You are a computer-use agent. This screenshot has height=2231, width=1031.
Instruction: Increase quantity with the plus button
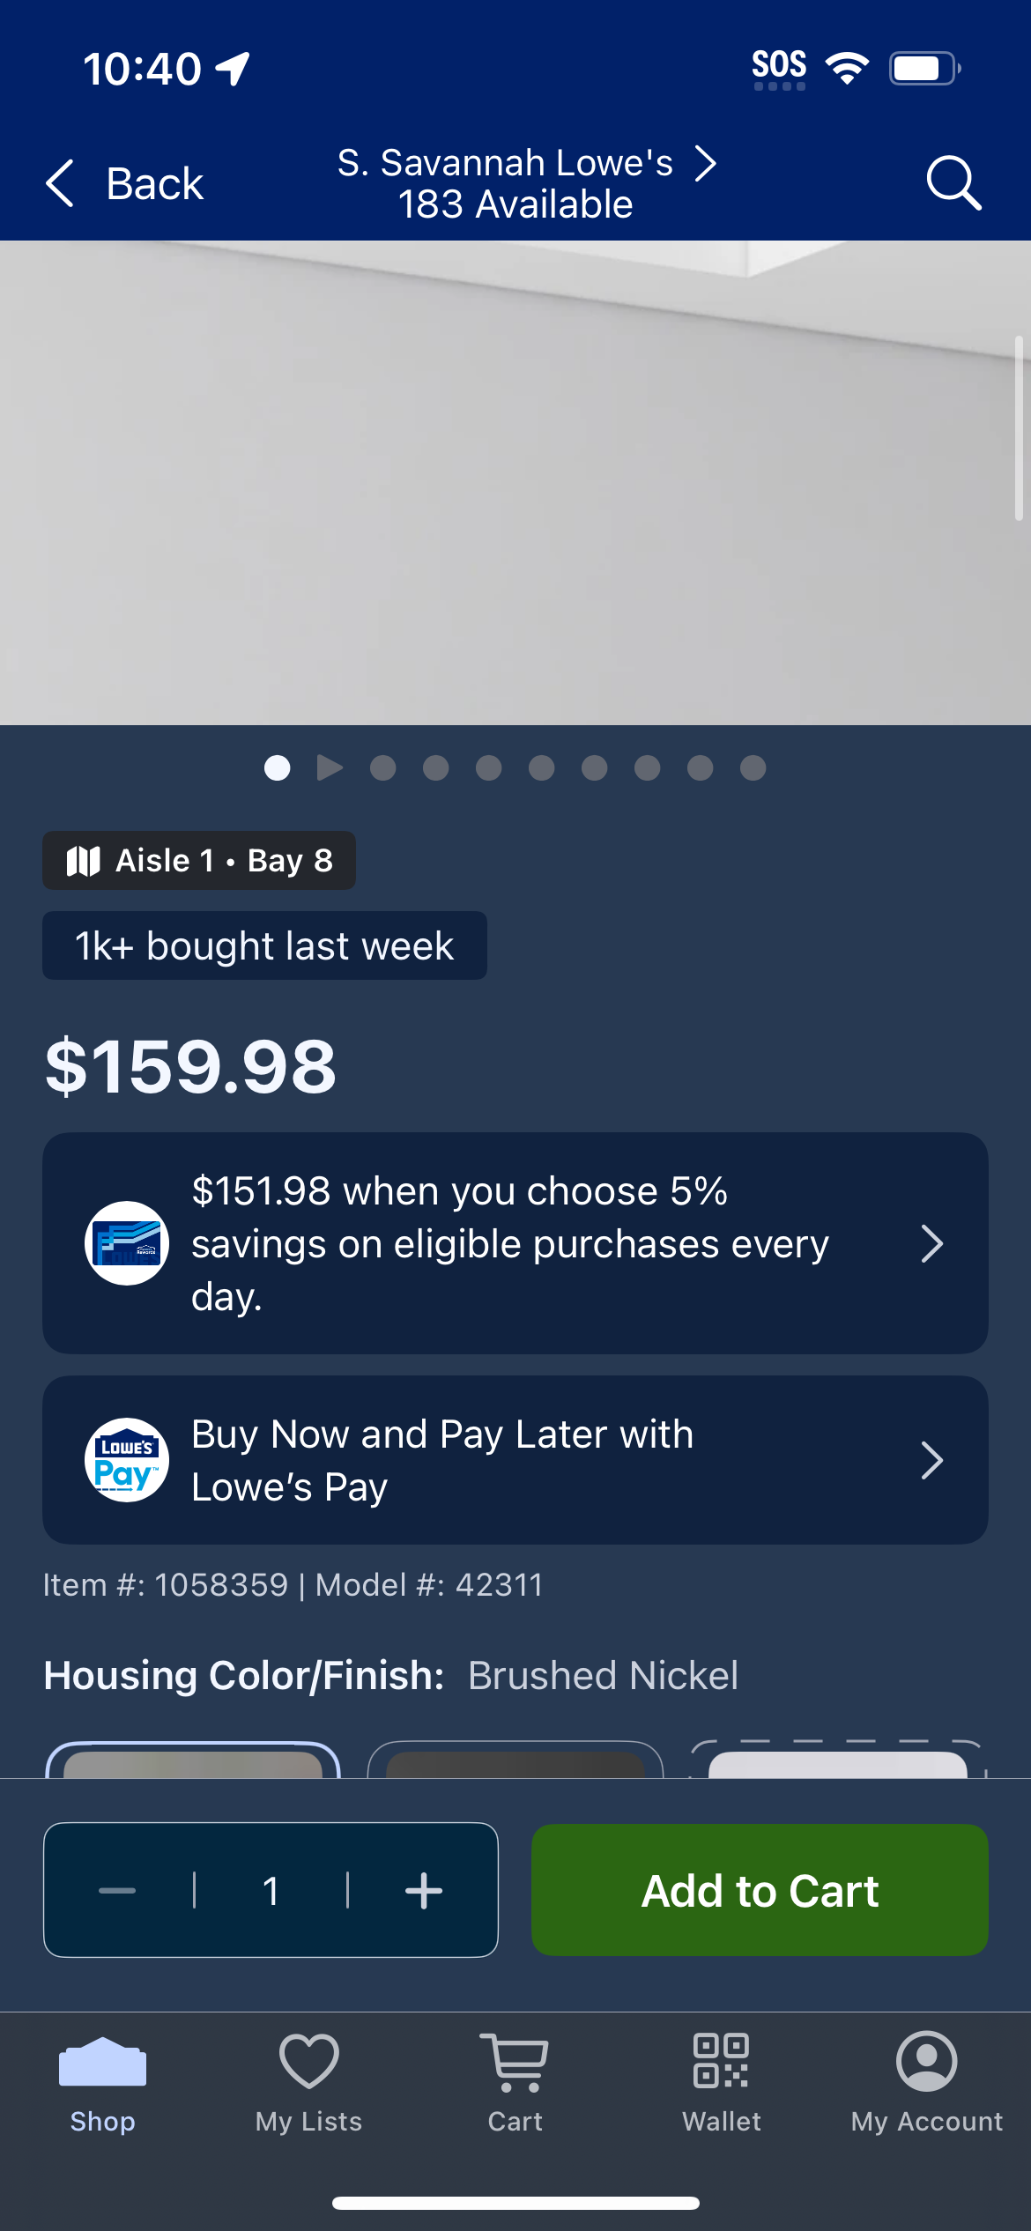(x=424, y=1891)
